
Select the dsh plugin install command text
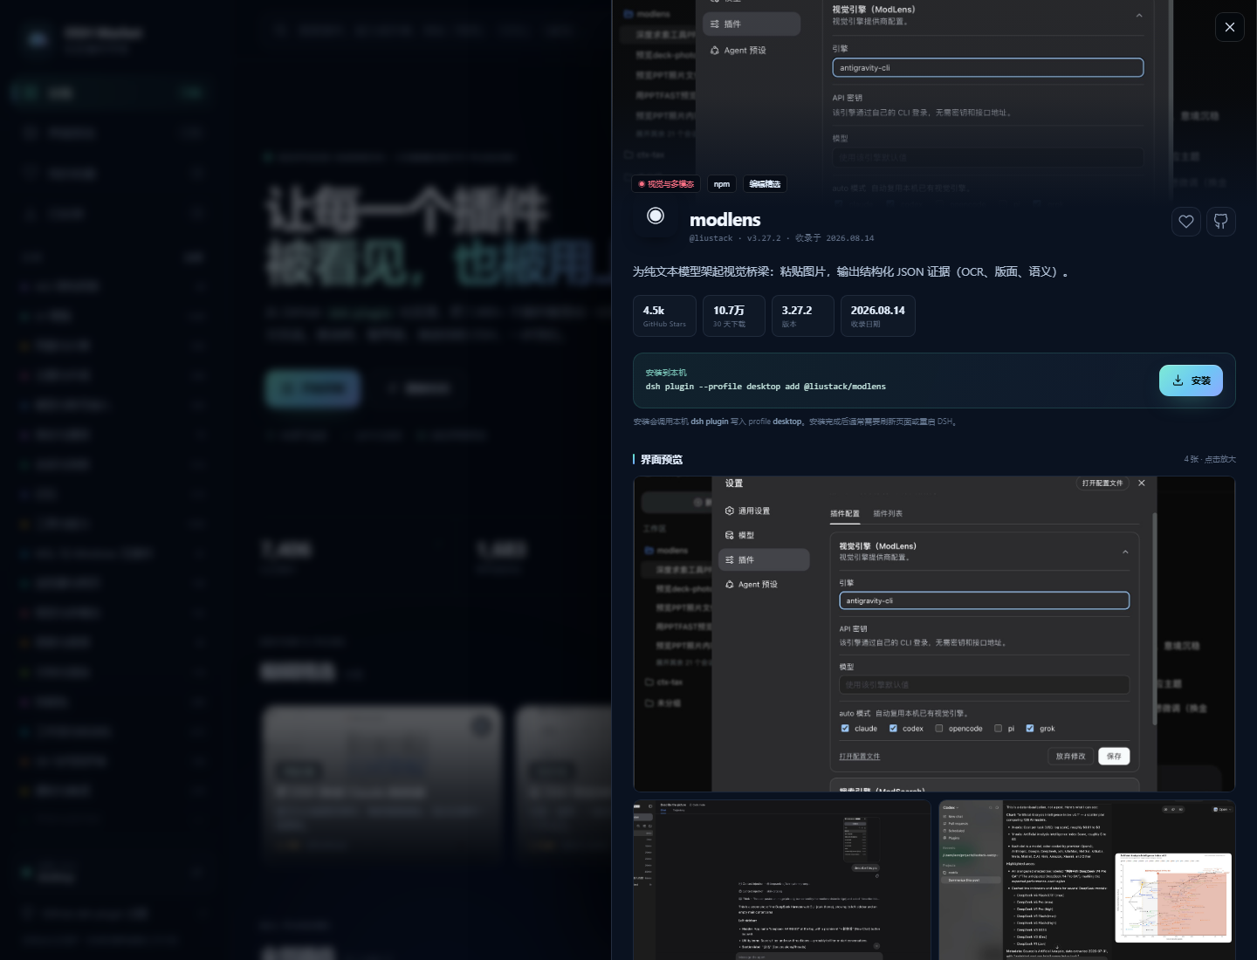click(x=766, y=387)
